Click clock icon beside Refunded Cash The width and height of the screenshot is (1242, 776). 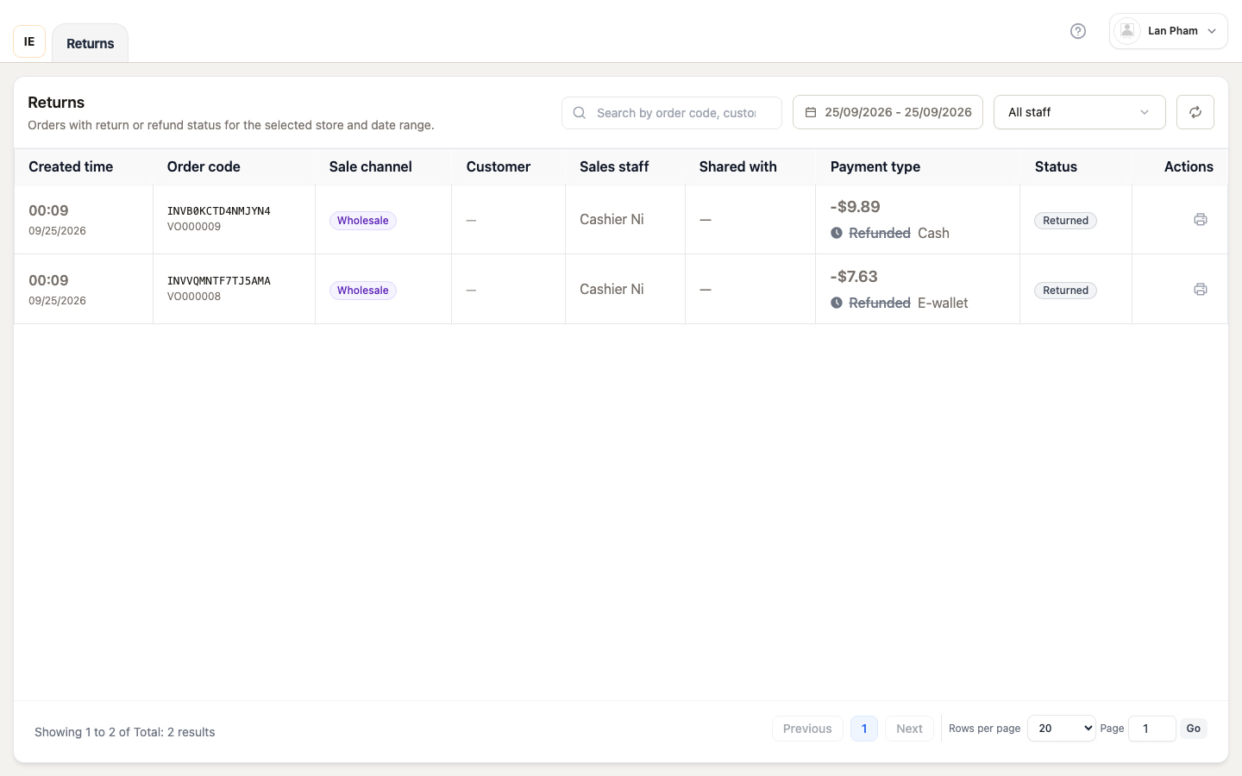tap(837, 233)
